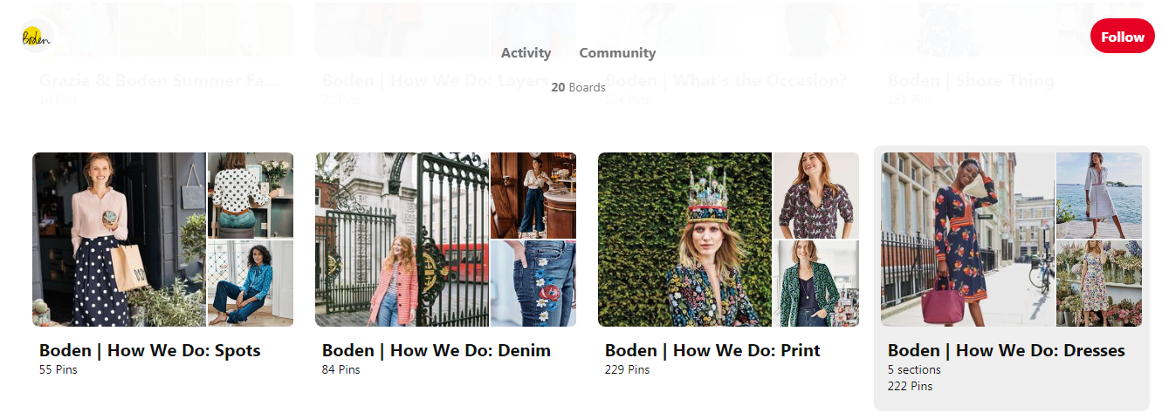Click the green printed blazer thumbnail
1162x419 pixels.
pos(816,284)
